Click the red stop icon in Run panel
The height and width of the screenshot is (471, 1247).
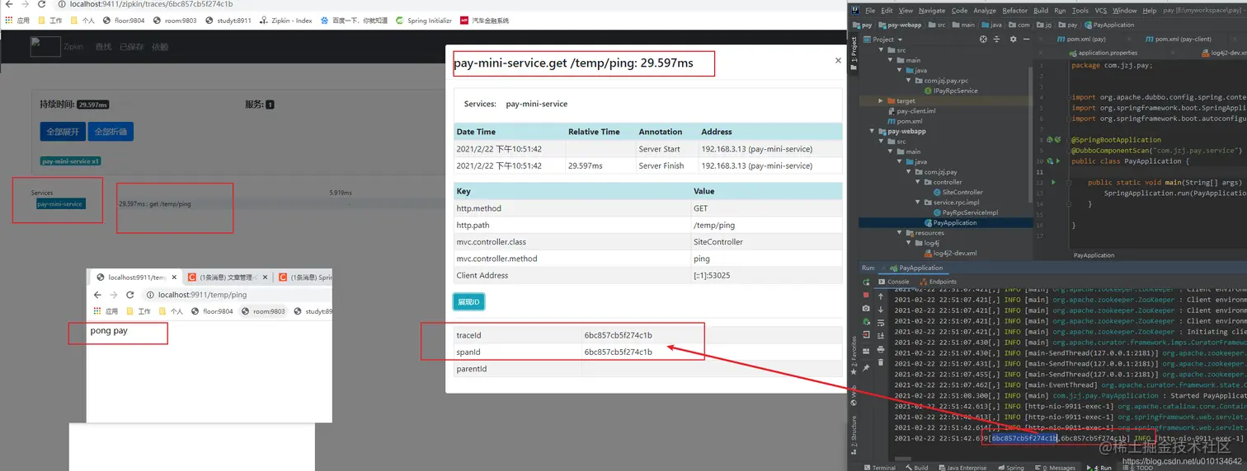(866, 295)
